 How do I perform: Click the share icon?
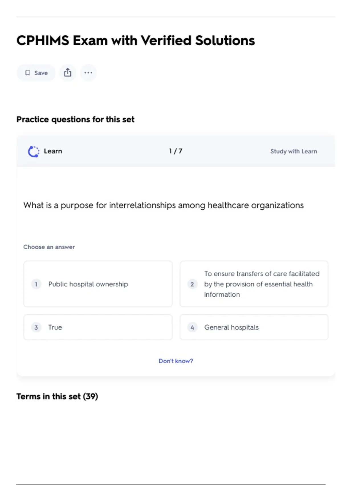pos(68,72)
